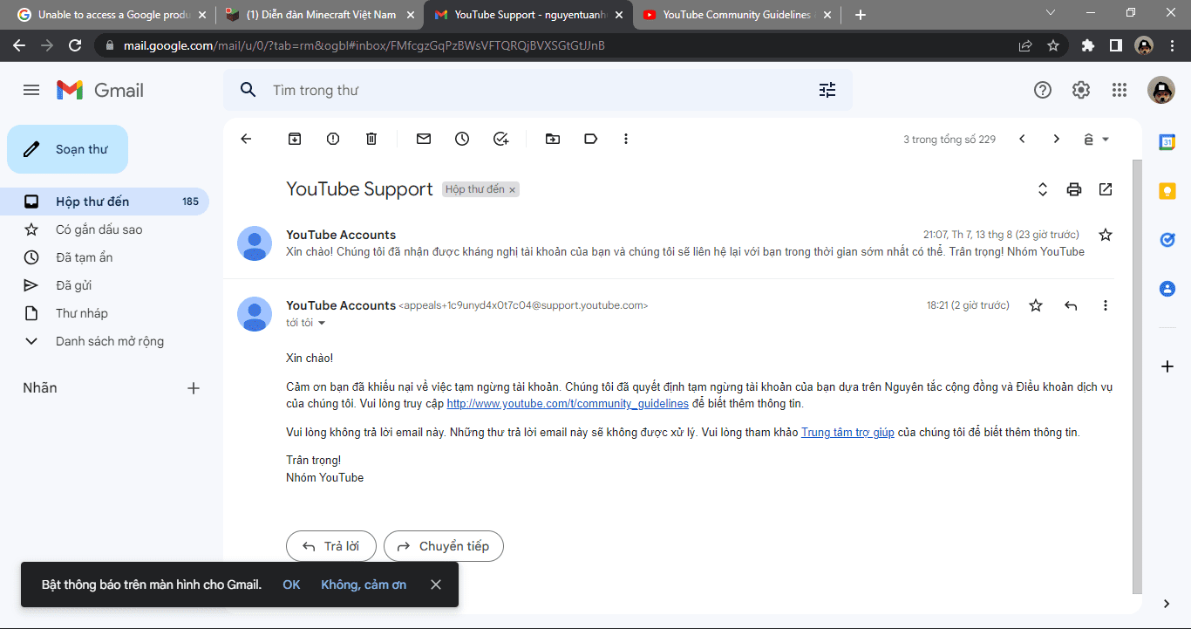Open the Google account avatar in Gmail

pos(1161,90)
